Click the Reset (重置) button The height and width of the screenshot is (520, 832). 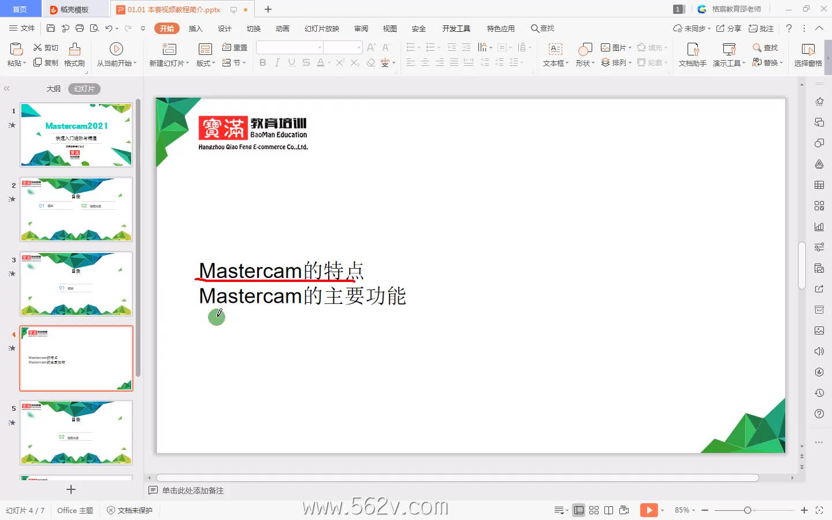point(235,48)
